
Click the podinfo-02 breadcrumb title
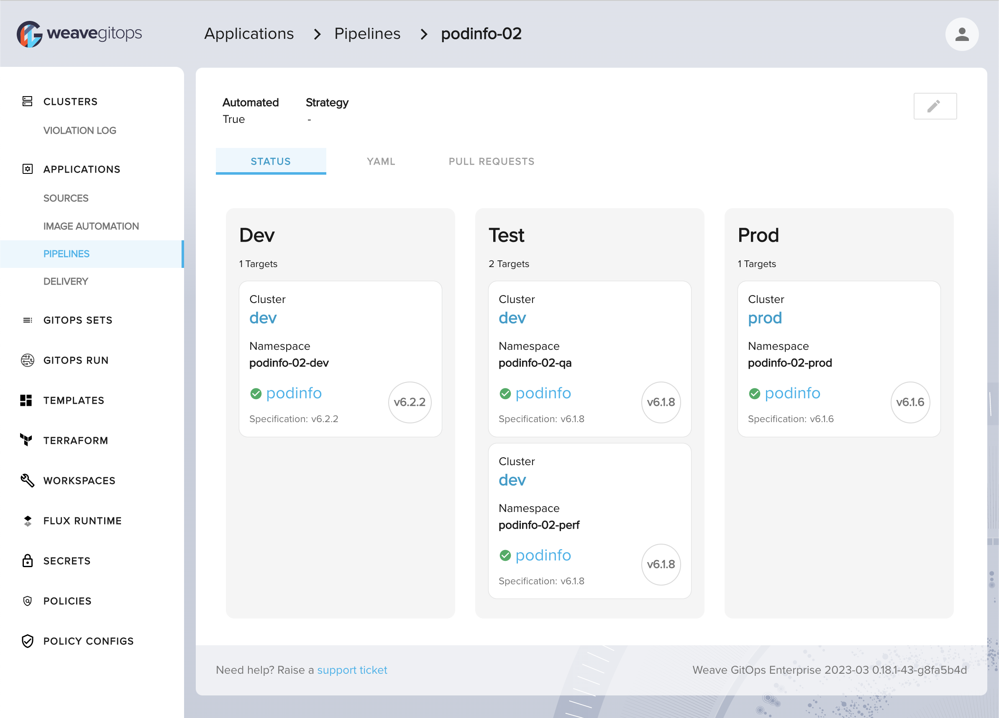[x=481, y=34]
